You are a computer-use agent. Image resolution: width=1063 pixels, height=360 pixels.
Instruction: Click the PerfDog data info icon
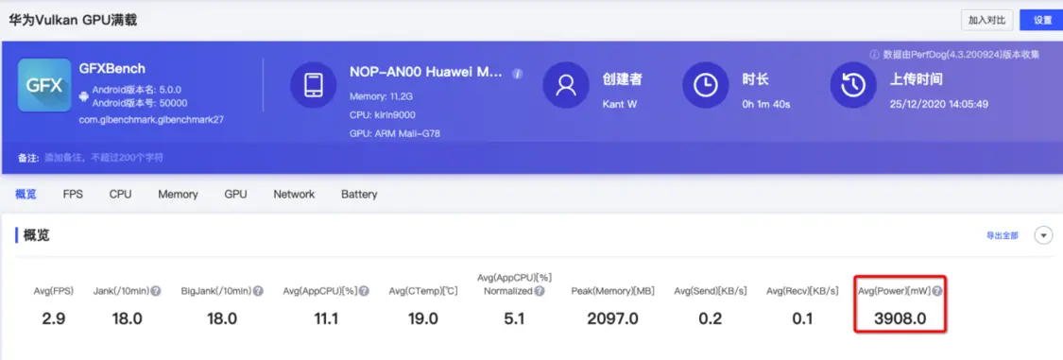875,54
